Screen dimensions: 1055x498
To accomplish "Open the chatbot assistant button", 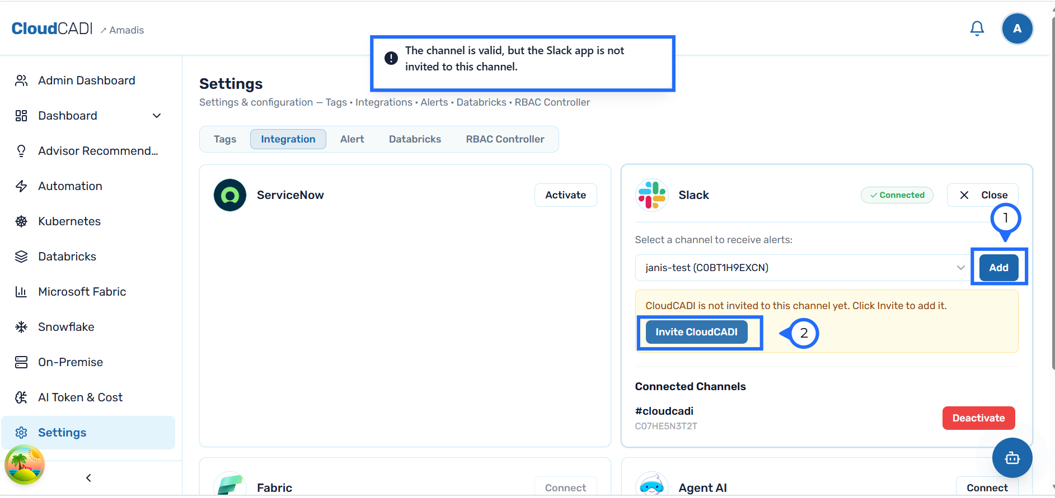I will pos(1012,458).
